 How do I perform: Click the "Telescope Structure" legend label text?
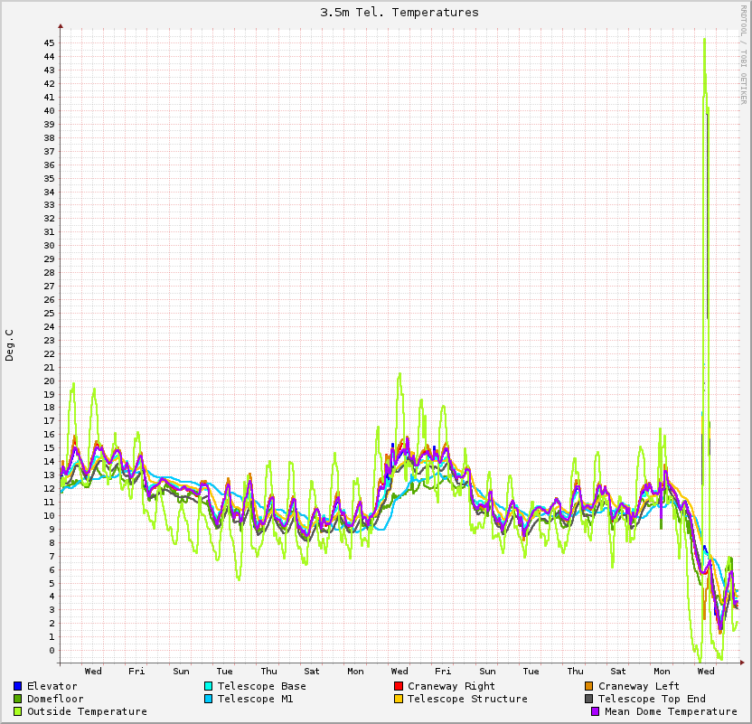pyautogui.click(x=467, y=699)
